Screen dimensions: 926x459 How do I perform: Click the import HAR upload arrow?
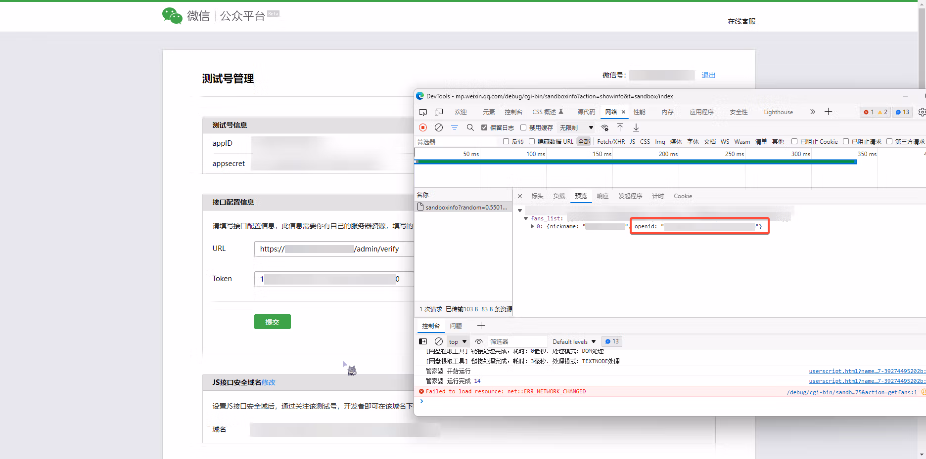pyautogui.click(x=620, y=127)
